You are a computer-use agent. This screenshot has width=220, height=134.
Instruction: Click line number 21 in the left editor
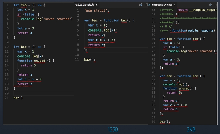pos(7,98)
